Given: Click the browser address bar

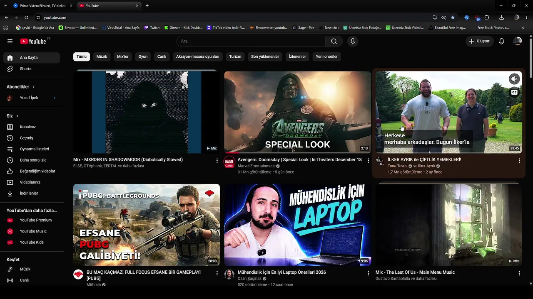Looking at the screenshot, I should pos(233,17).
